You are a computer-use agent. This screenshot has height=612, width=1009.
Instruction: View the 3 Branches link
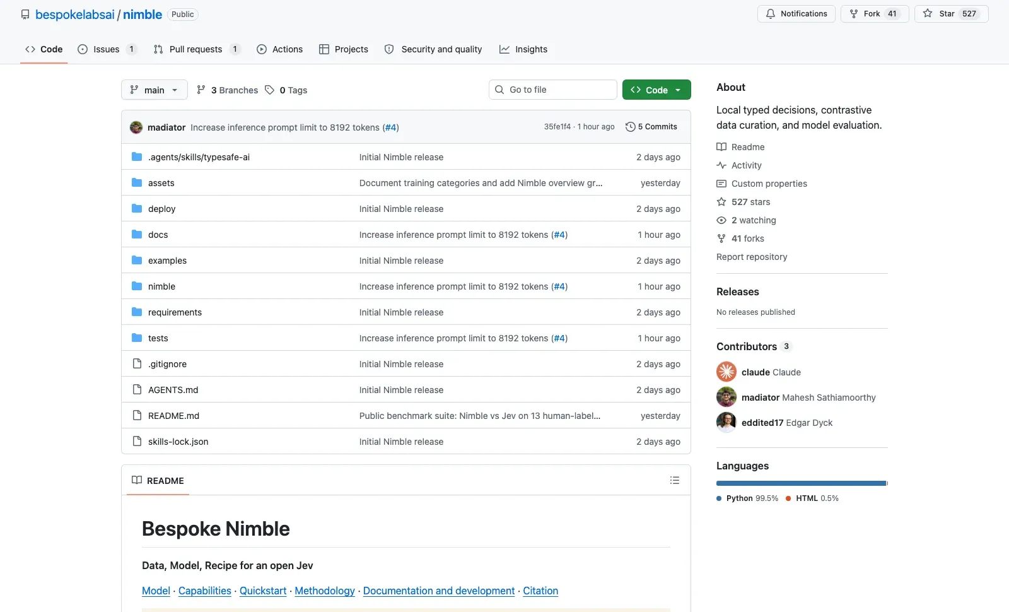(227, 90)
